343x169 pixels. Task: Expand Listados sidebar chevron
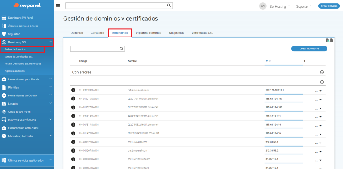pos(50,103)
